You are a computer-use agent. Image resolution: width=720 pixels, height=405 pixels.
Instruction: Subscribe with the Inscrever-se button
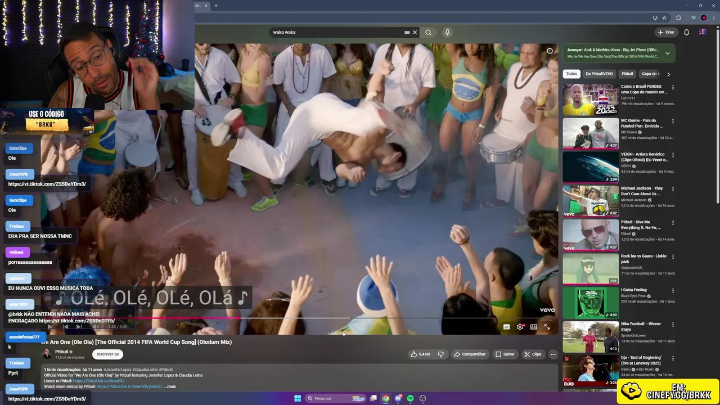click(107, 354)
